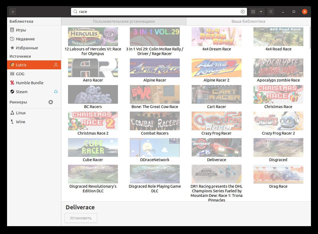Select 3 in 1 Vol 29 cover
Screen dimensions: 318x234
[x=155, y=37]
